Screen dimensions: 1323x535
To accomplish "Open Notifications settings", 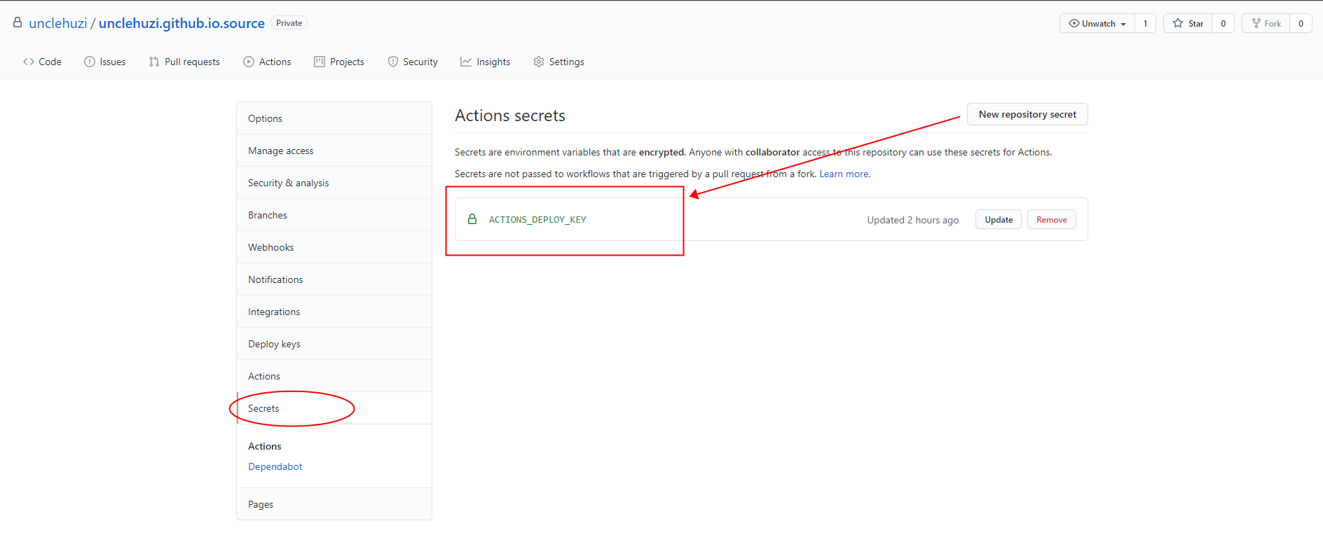I will (334, 279).
